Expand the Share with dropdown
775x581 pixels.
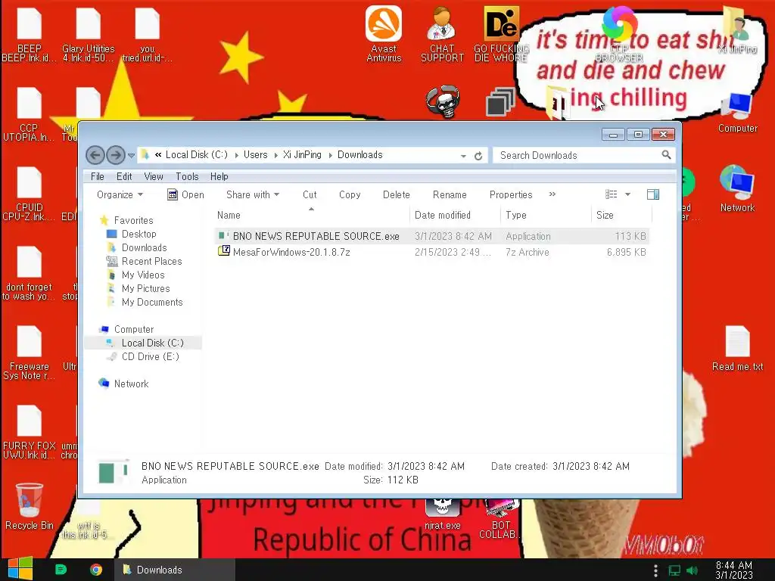click(x=253, y=194)
